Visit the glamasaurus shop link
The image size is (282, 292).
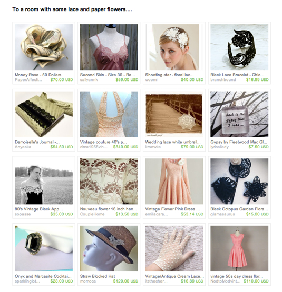(x=222, y=214)
